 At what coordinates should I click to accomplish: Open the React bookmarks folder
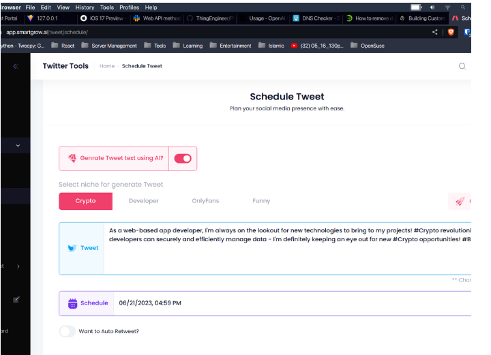(63, 46)
